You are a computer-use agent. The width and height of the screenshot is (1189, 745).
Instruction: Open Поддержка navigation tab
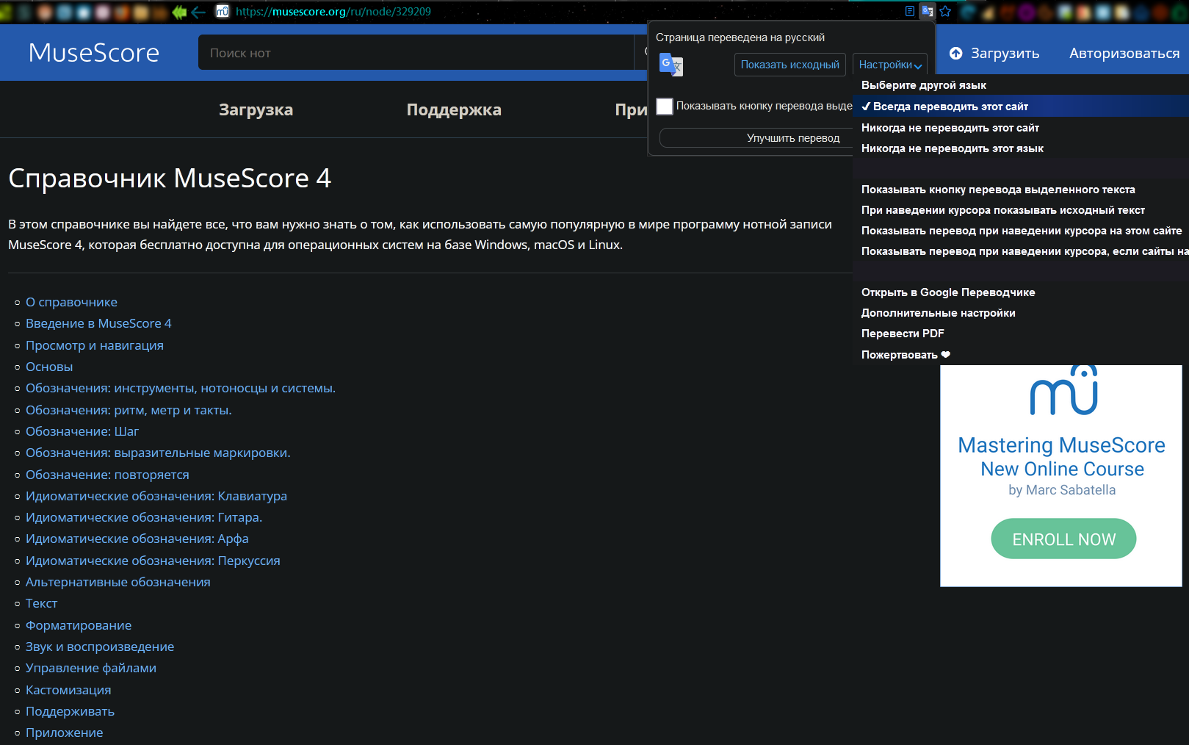pyautogui.click(x=454, y=109)
